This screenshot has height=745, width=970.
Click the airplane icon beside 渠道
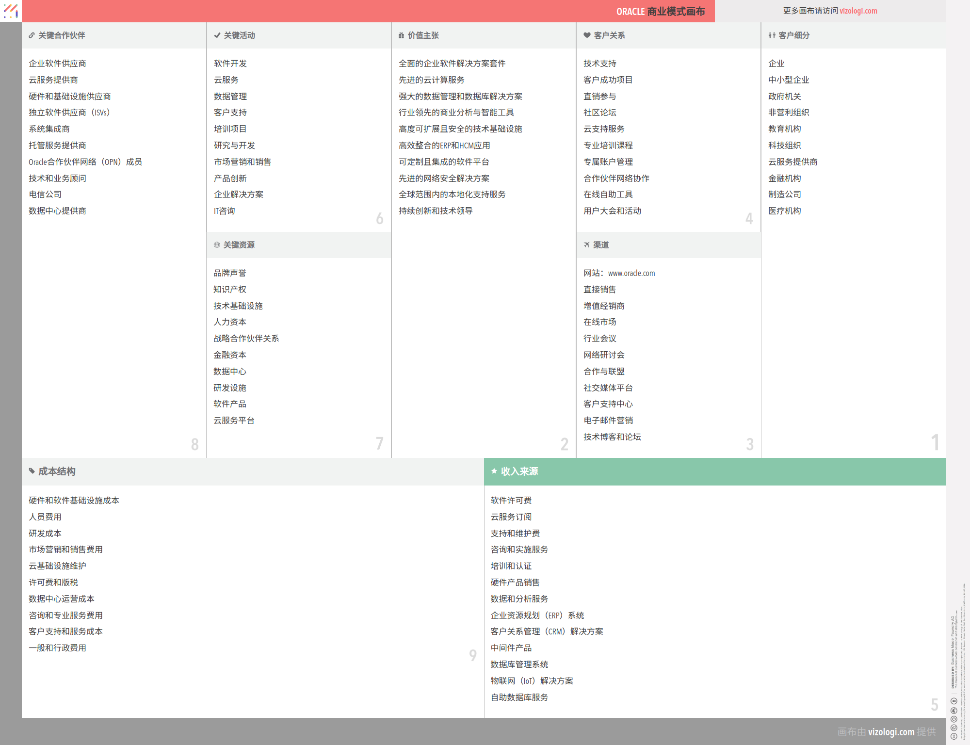pyautogui.click(x=587, y=245)
